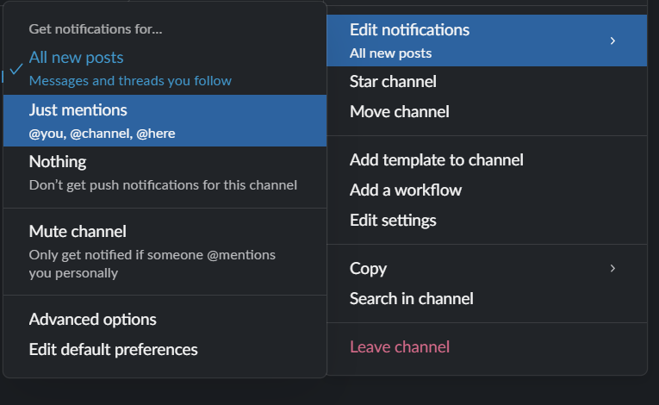Expand the Copy submenu arrow
The height and width of the screenshot is (405, 659).
(612, 269)
